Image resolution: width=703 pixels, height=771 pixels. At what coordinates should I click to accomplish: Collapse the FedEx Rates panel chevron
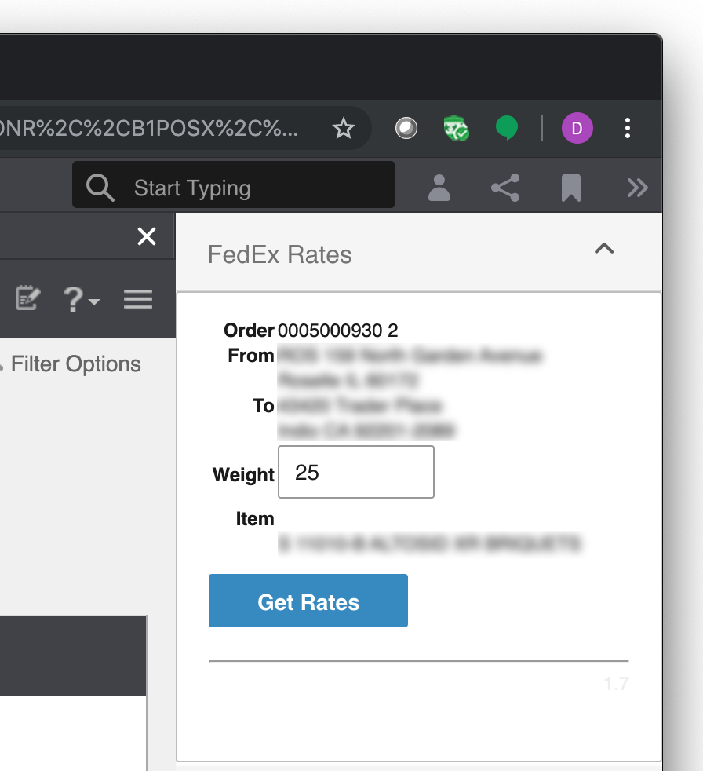click(x=604, y=249)
